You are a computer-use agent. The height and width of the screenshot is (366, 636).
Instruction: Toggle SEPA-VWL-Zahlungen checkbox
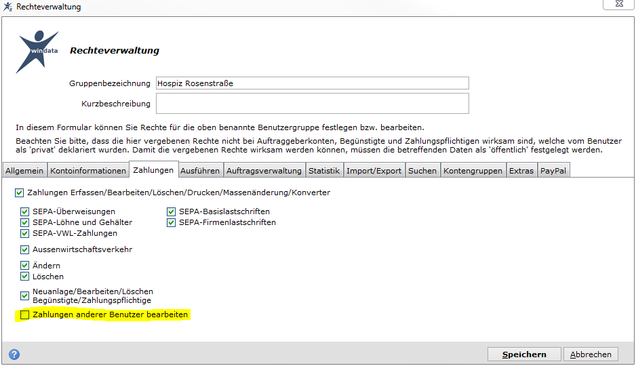pos(24,233)
